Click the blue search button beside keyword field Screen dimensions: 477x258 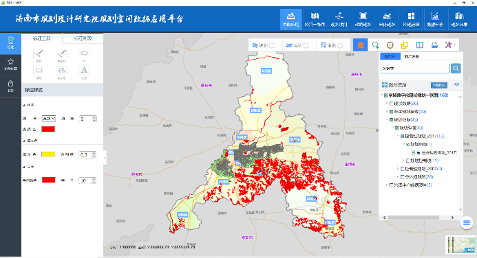pos(456,68)
